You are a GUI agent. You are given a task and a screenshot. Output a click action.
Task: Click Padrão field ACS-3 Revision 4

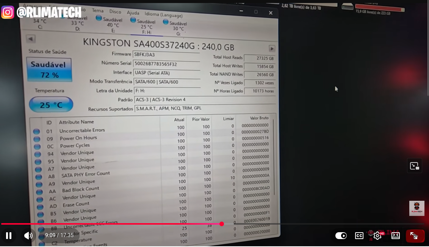tap(205, 100)
